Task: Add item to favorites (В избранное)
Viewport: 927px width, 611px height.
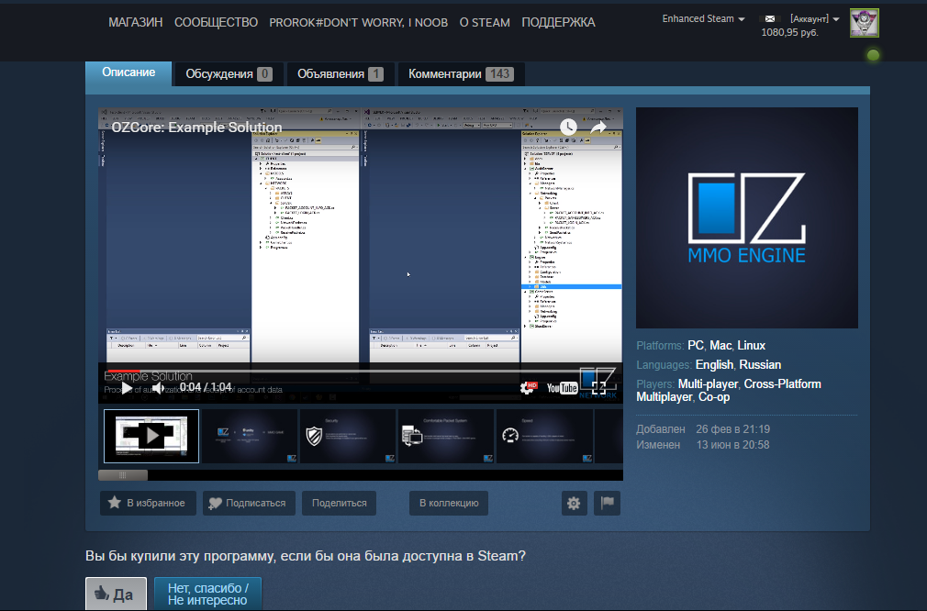Action: (148, 503)
